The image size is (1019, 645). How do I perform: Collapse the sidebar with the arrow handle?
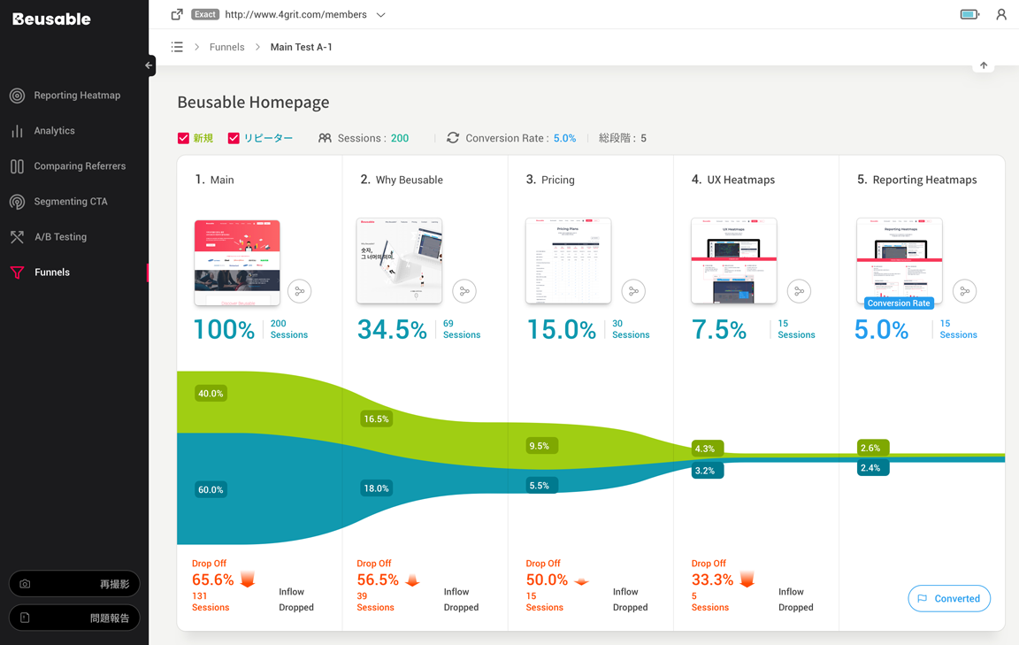point(149,65)
